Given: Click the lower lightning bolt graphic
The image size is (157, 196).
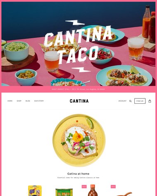Looking at the screenshot, I should point(81,69).
